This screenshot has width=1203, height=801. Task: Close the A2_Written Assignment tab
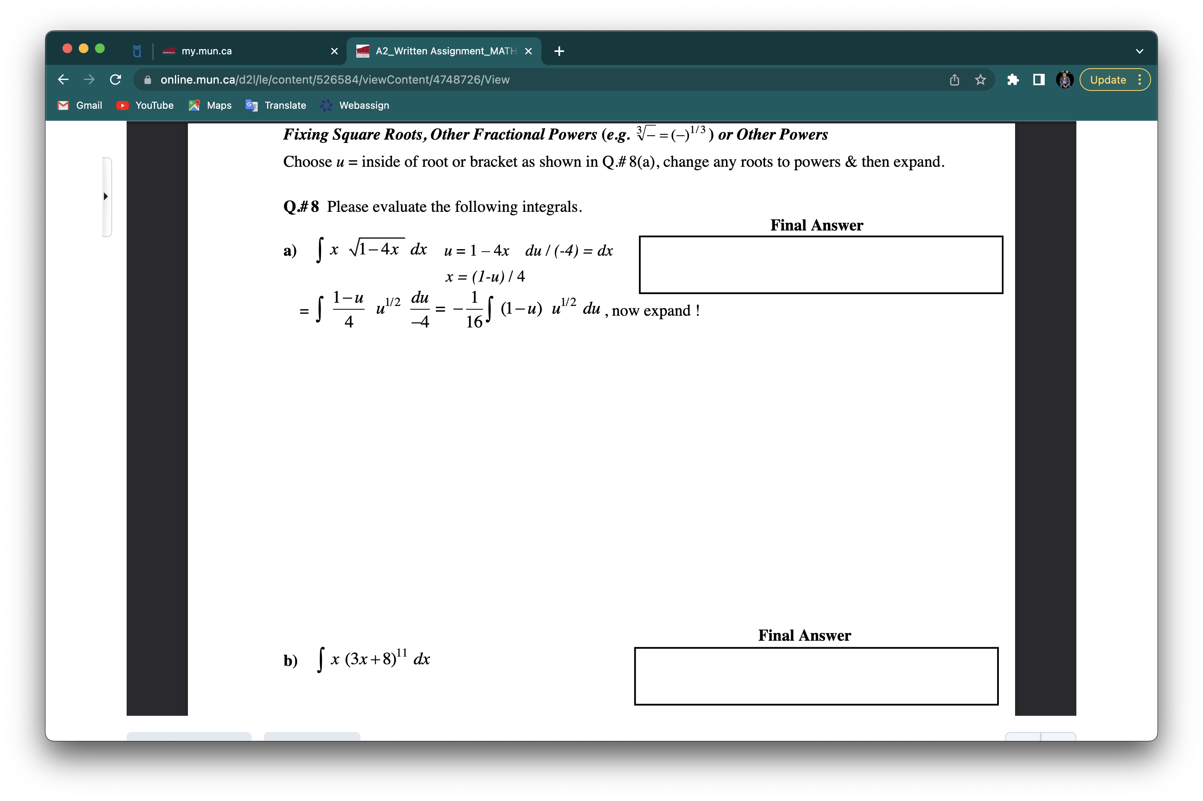coord(527,51)
